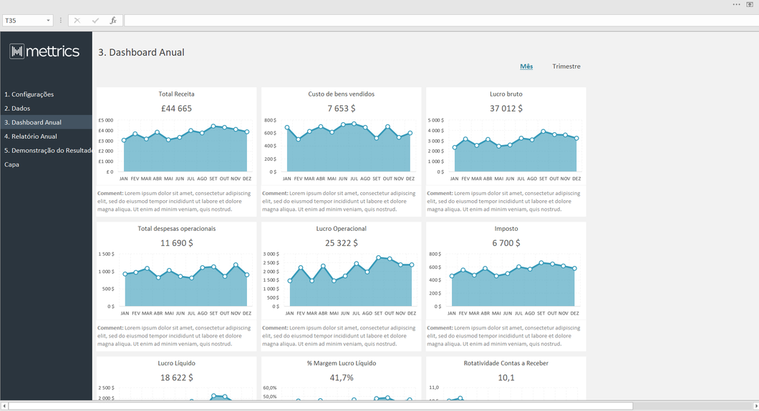Select the 10,1 Rotatividade value
This screenshot has height=411, width=759.
tap(506, 377)
